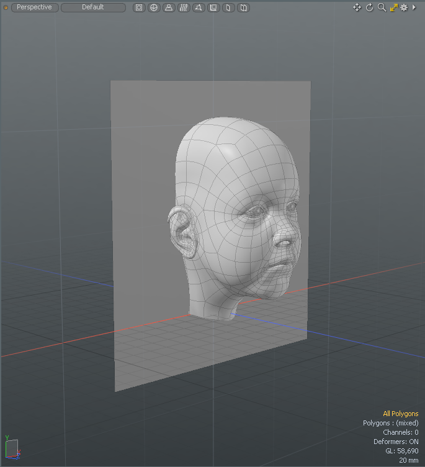Click the wavy lines toolbar icon

184,7
